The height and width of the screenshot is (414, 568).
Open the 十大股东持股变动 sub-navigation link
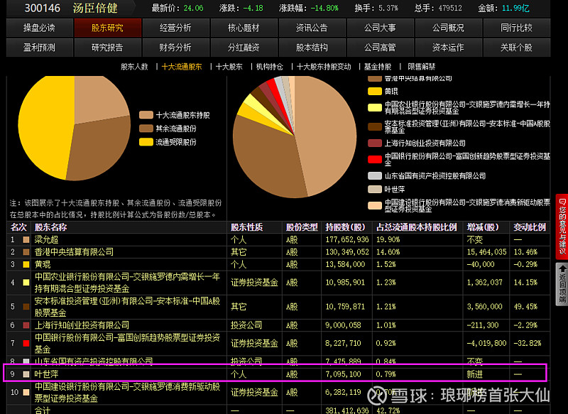pyautogui.click(x=324, y=67)
